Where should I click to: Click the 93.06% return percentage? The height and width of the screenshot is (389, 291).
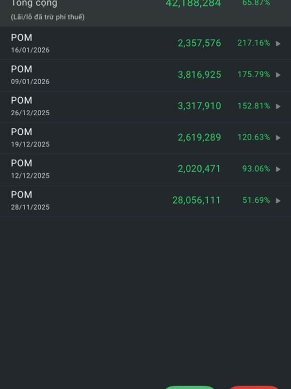click(x=256, y=169)
